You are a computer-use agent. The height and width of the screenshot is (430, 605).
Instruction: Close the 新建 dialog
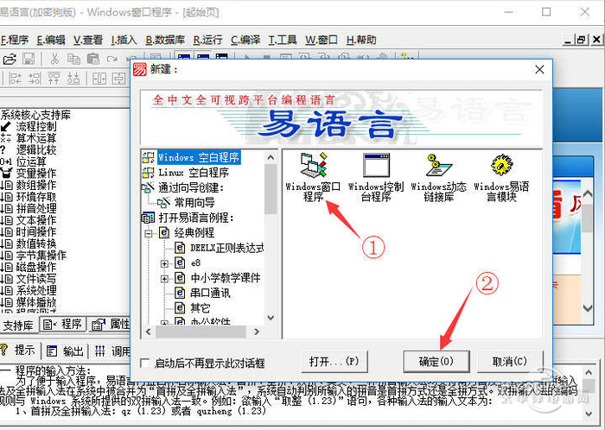click(539, 69)
